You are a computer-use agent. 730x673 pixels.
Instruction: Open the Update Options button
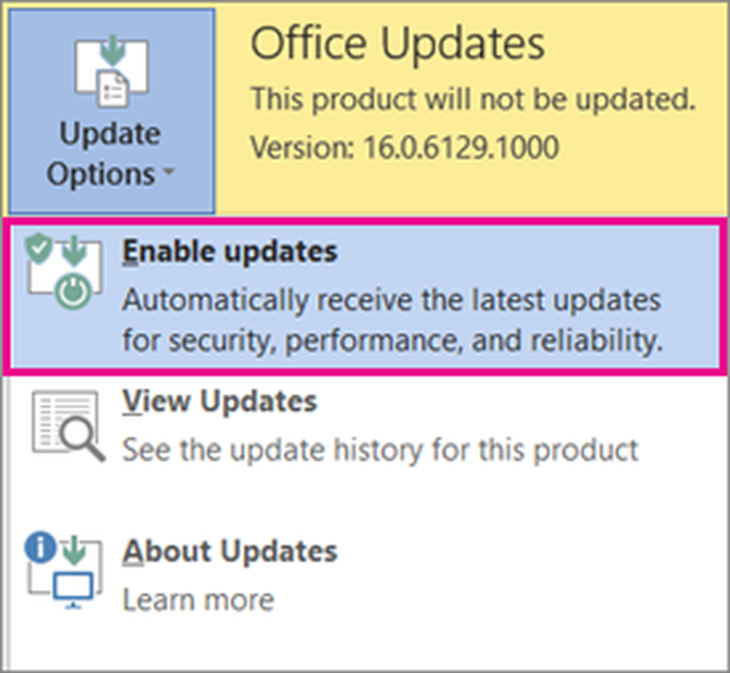112,111
